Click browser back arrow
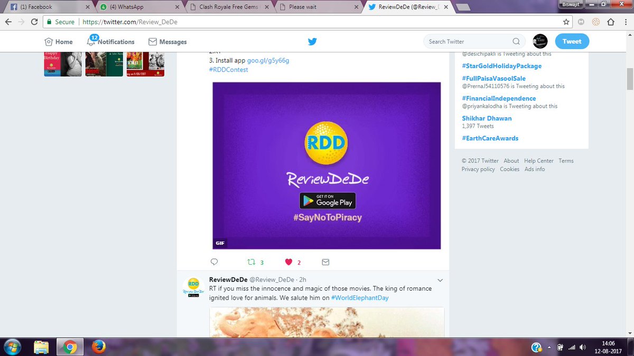634x356 pixels. 8,22
